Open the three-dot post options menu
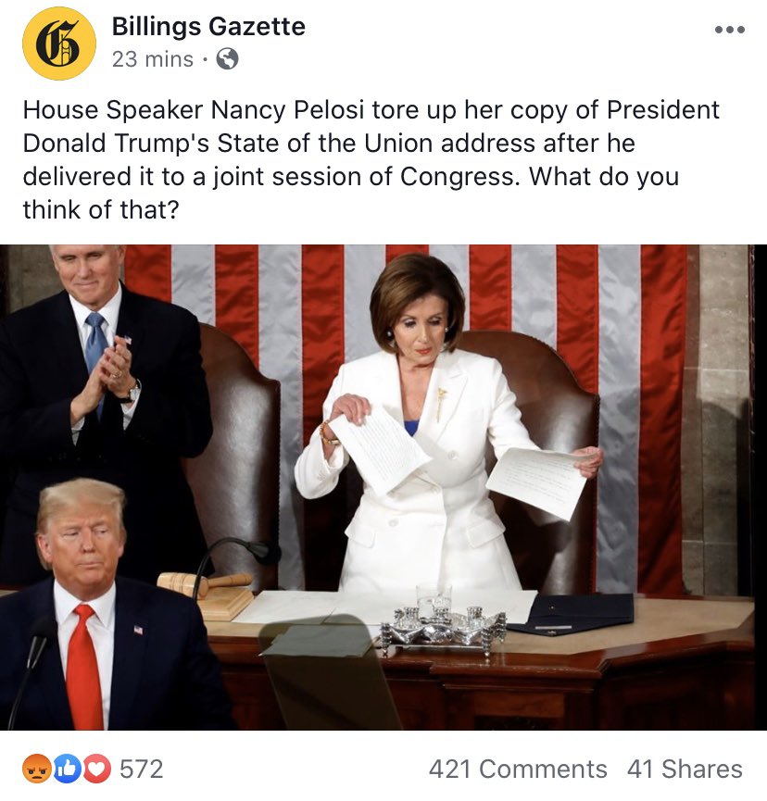767x801 pixels. coord(730,30)
